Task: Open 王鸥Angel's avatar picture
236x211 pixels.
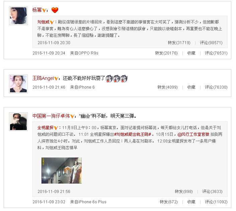Action: (18, 84)
